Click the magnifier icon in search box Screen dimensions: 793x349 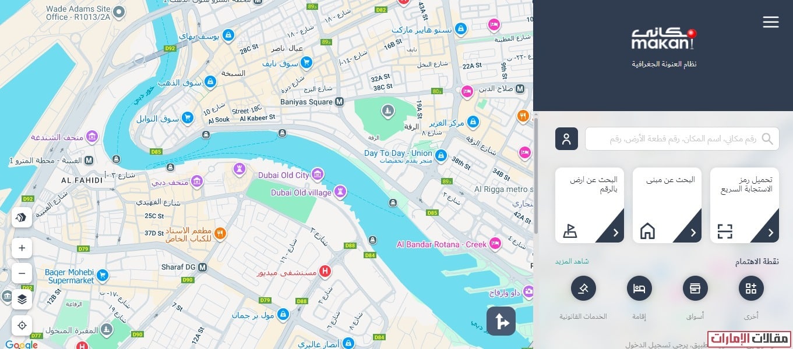[x=767, y=139]
